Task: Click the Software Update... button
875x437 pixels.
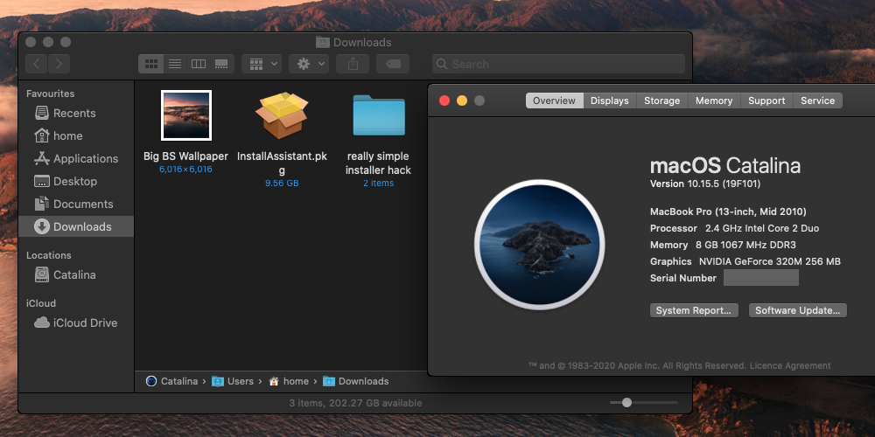Action: 798,310
